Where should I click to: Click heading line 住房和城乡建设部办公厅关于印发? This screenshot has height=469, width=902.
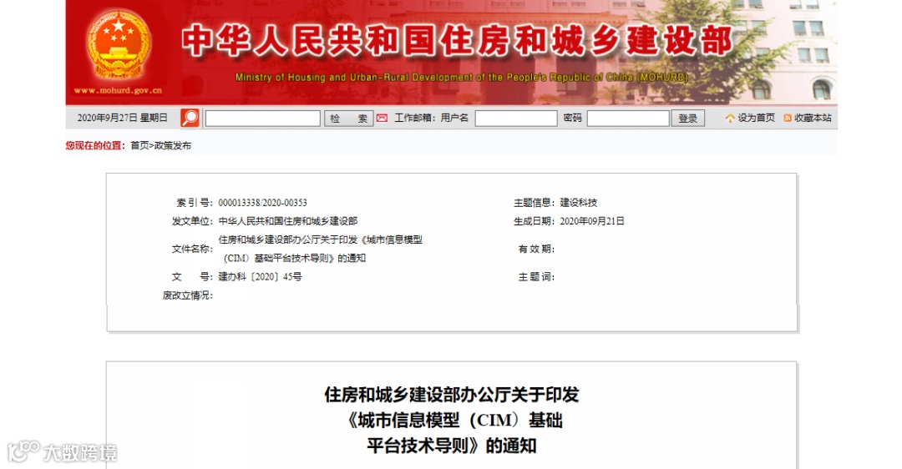tap(452, 395)
